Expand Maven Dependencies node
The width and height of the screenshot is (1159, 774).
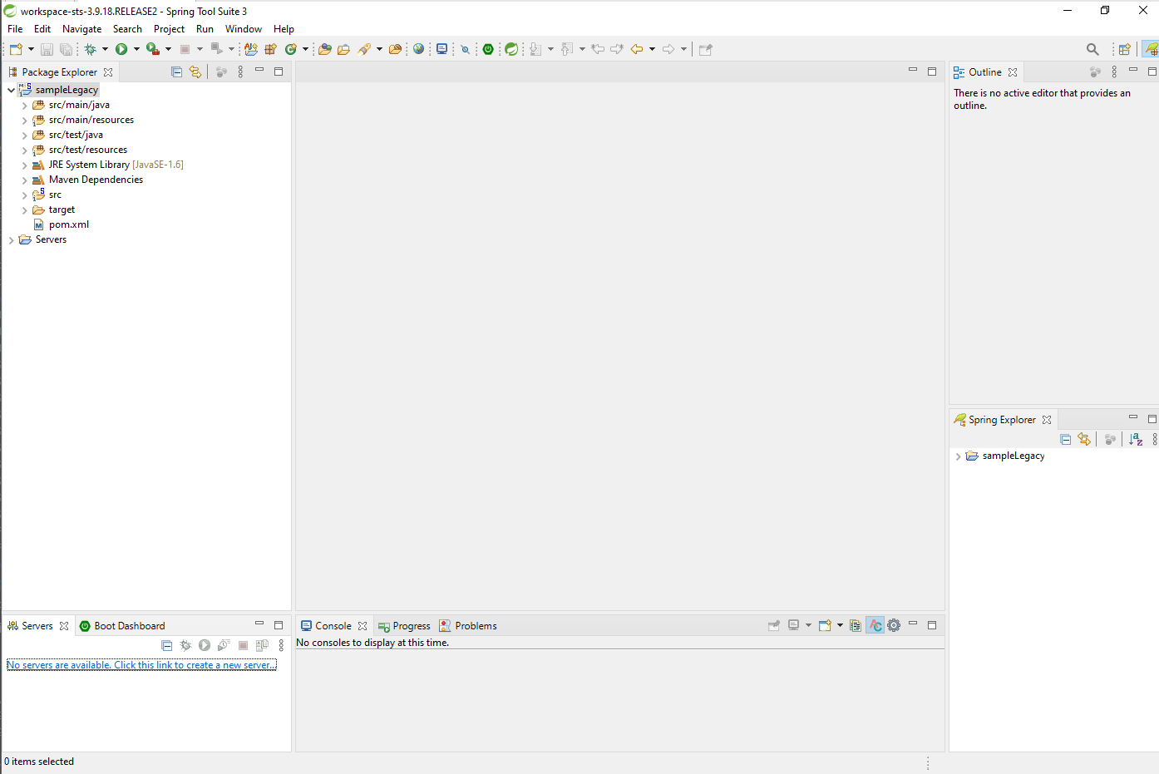(x=24, y=180)
